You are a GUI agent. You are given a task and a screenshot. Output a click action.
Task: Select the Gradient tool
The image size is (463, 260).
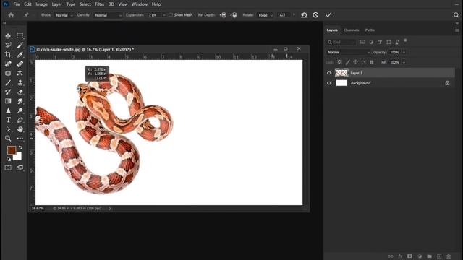click(x=8, y=101)
